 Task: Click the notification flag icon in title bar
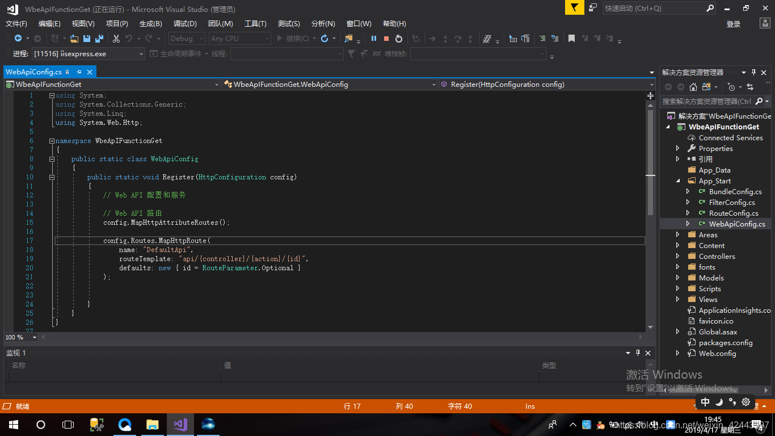point(574,8)
